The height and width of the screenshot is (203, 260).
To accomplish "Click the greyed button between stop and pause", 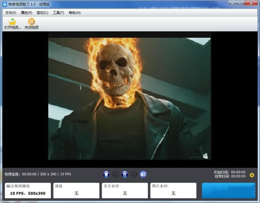I will coord(115,174).
